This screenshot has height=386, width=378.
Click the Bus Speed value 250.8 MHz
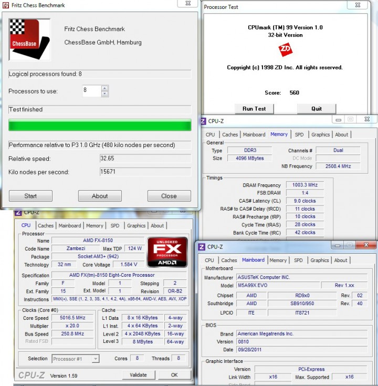(72, 333)
